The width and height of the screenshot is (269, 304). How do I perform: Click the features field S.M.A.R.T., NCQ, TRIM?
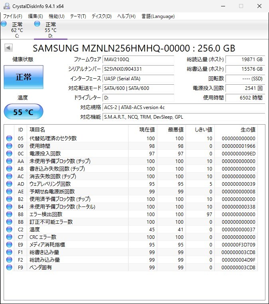pos(184,117)
